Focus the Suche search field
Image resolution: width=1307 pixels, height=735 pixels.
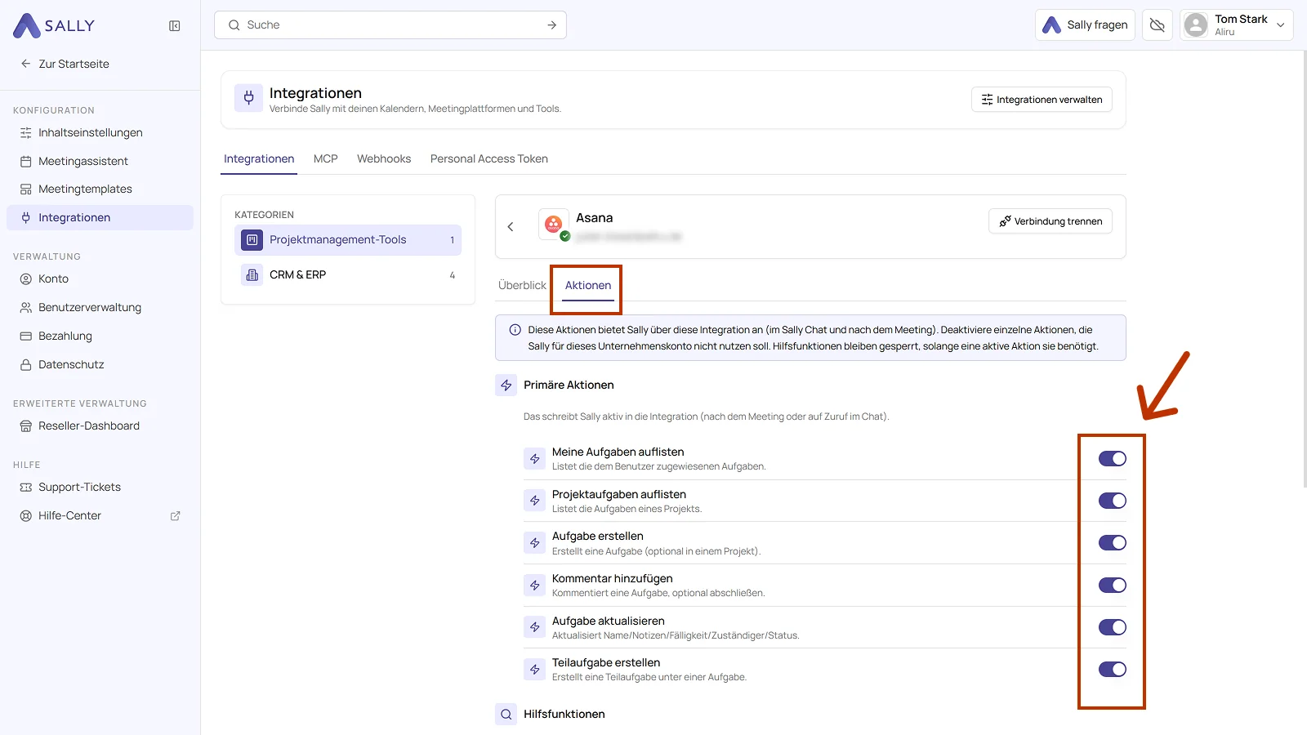tap(390, 25)
